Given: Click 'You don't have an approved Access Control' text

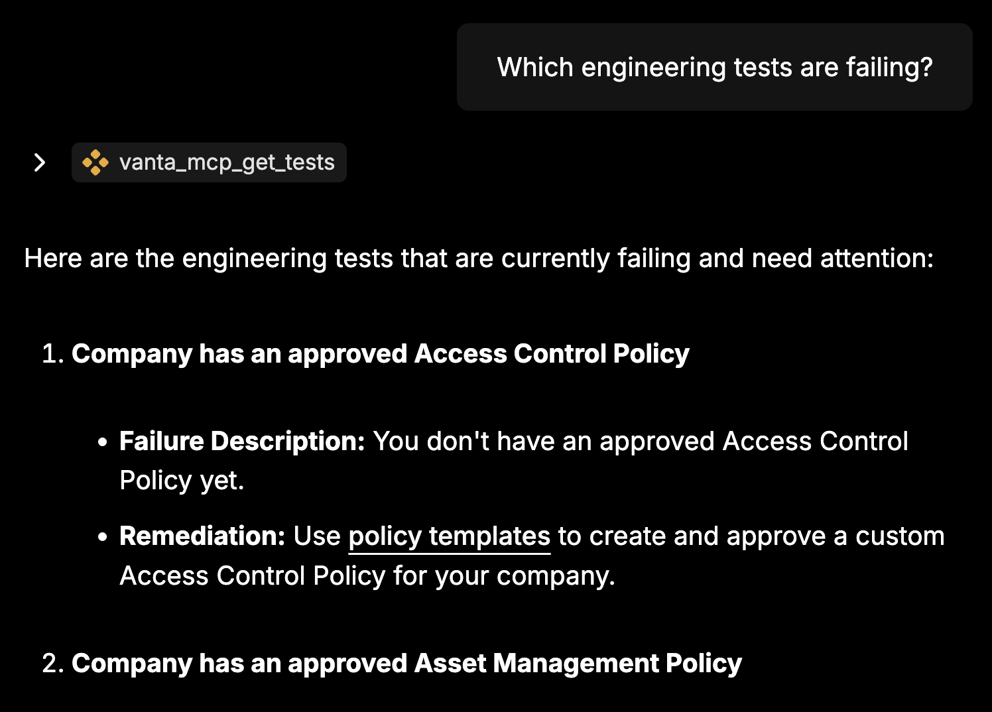Looking at the screenshot, I should point(641,442).
